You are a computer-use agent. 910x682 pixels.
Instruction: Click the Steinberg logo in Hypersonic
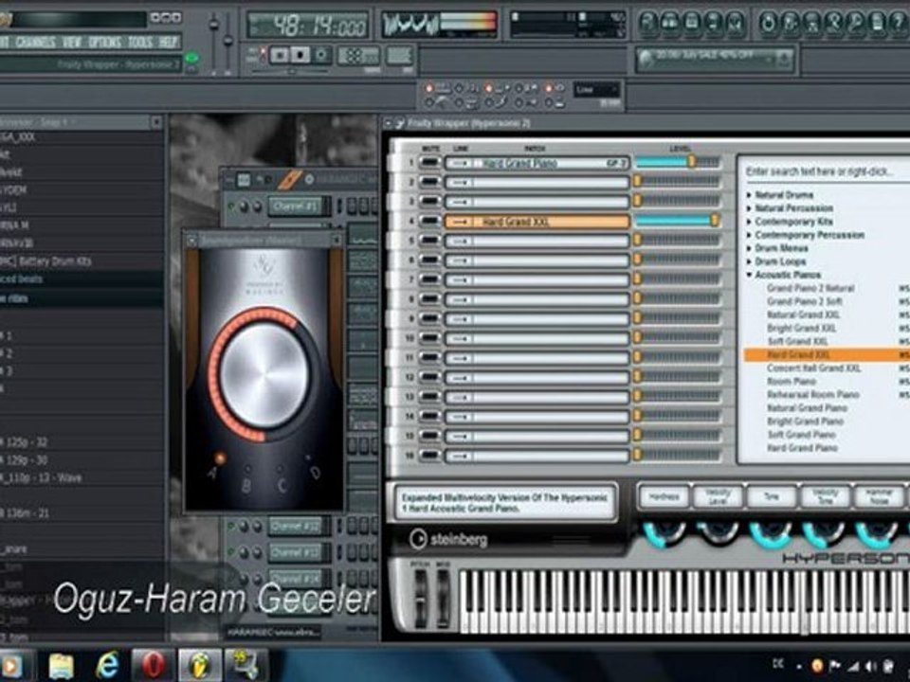448,539
